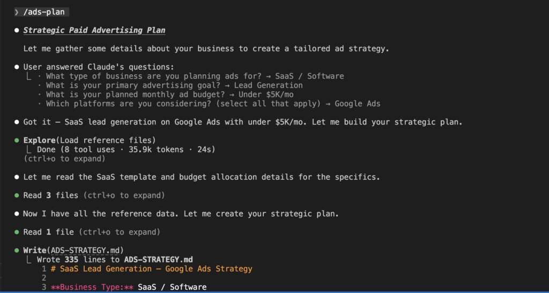This screenshot has width=549, height=293.
Task: Click the green status dot beside Explore
Action: [17, 140]
